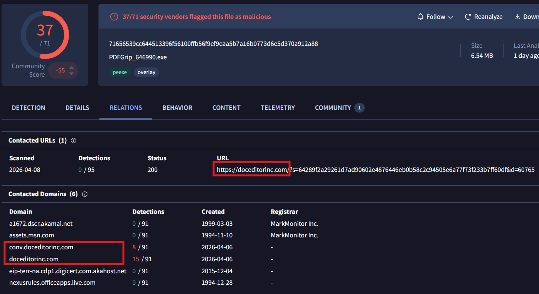Click the 8 / 91 detections value
Viewport: 539px width, 294px height.
(140, 247)
